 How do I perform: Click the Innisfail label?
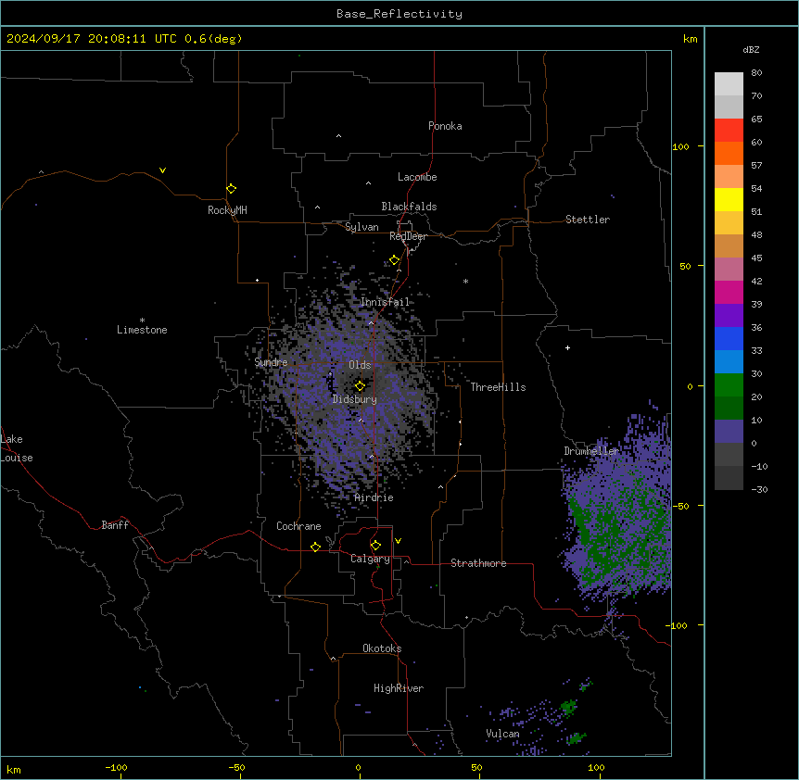[385, 302]
